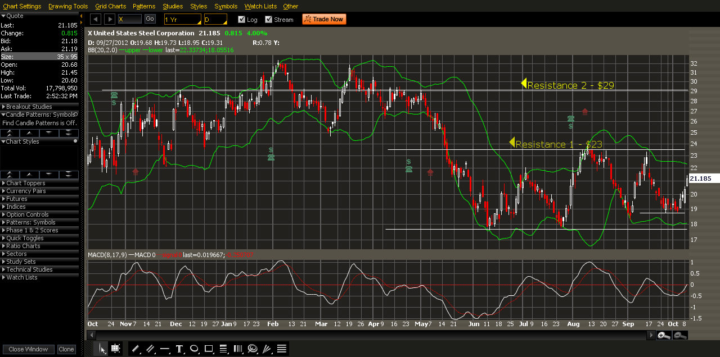Open the Other menu
The width and height of the screenshot is (720, 357).
291,6
